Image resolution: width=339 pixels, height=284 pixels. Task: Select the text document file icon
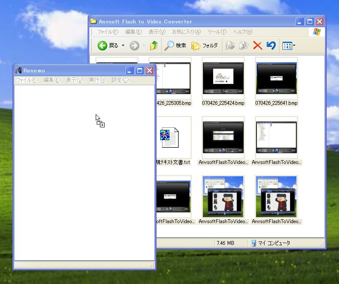pyautogui.click(x=169, y=138)
